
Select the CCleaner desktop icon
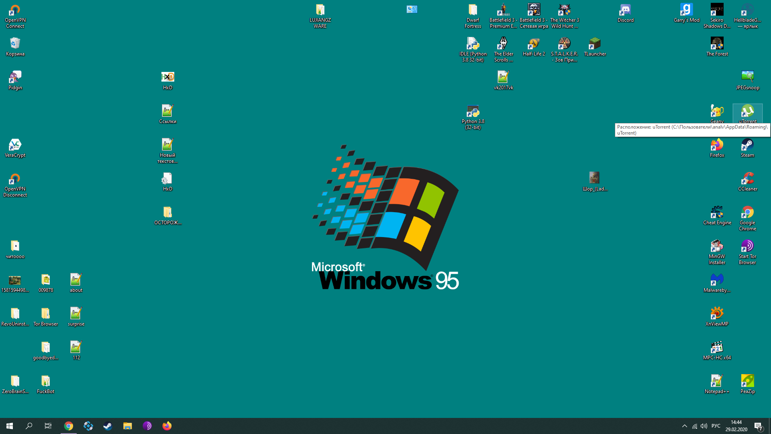click(x=747, y=182)
